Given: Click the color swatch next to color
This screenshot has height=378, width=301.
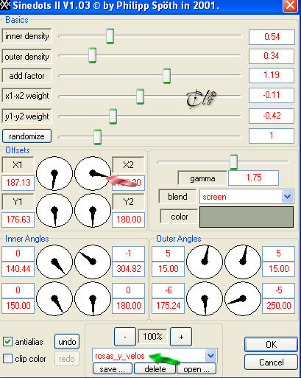Looking at the screenshot, I should click(247, 217).
